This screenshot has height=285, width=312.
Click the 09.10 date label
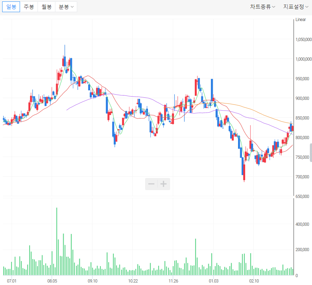[93, 281]
